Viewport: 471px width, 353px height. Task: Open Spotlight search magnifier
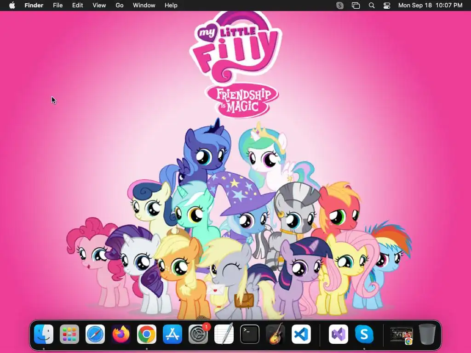372,6
